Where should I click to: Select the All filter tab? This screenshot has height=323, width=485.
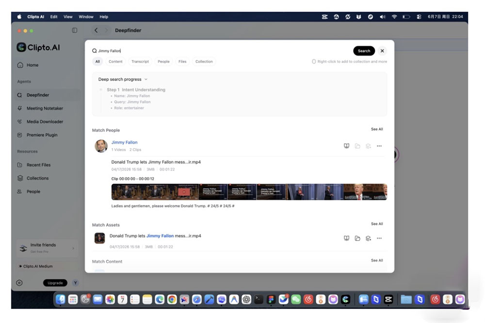pyautogui.click(x=97, y=62)
